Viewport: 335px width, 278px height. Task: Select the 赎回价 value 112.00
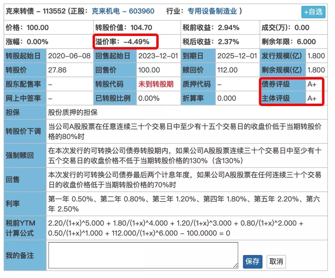pos(227,70)
